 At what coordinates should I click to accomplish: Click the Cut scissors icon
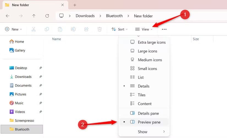(x=34, y=29)
